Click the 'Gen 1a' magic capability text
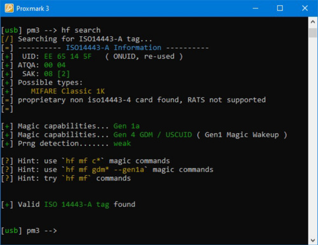The width and height of the screenshot is (318, 245). click(x=127, y=126)
